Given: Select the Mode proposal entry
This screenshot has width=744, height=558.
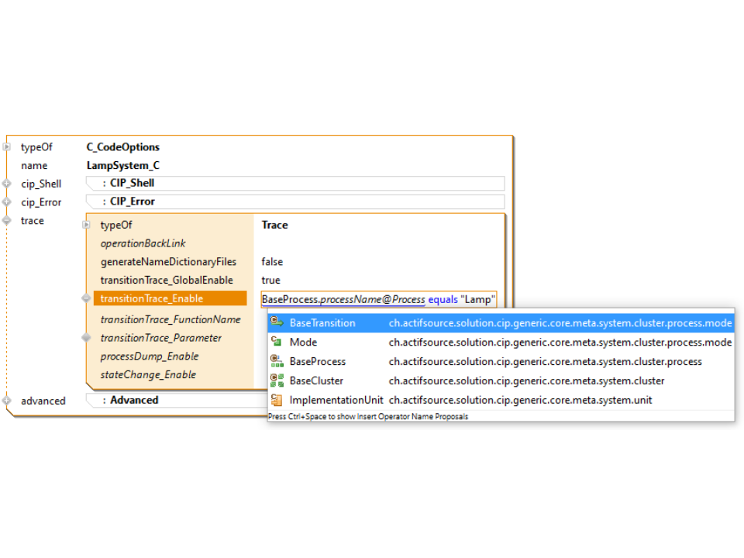Looking at the screenshot, I should pyautogui.click(x=303, y=342).
